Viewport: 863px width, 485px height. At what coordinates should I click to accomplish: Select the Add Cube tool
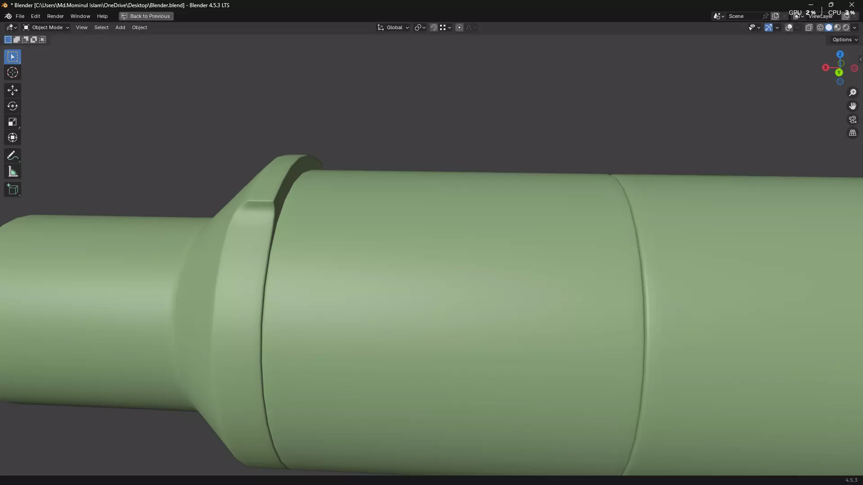coord(13,190)
